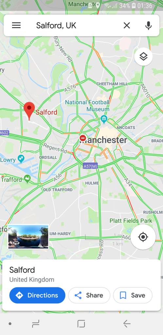
Task: Get Directions to Salford
Action: [37, 295]
